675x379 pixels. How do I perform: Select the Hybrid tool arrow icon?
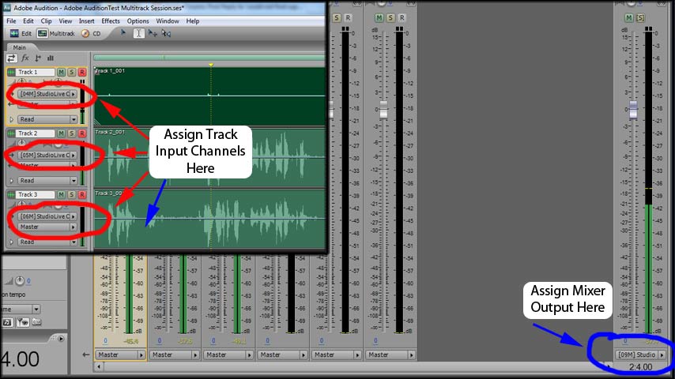(x=123, y=32)
